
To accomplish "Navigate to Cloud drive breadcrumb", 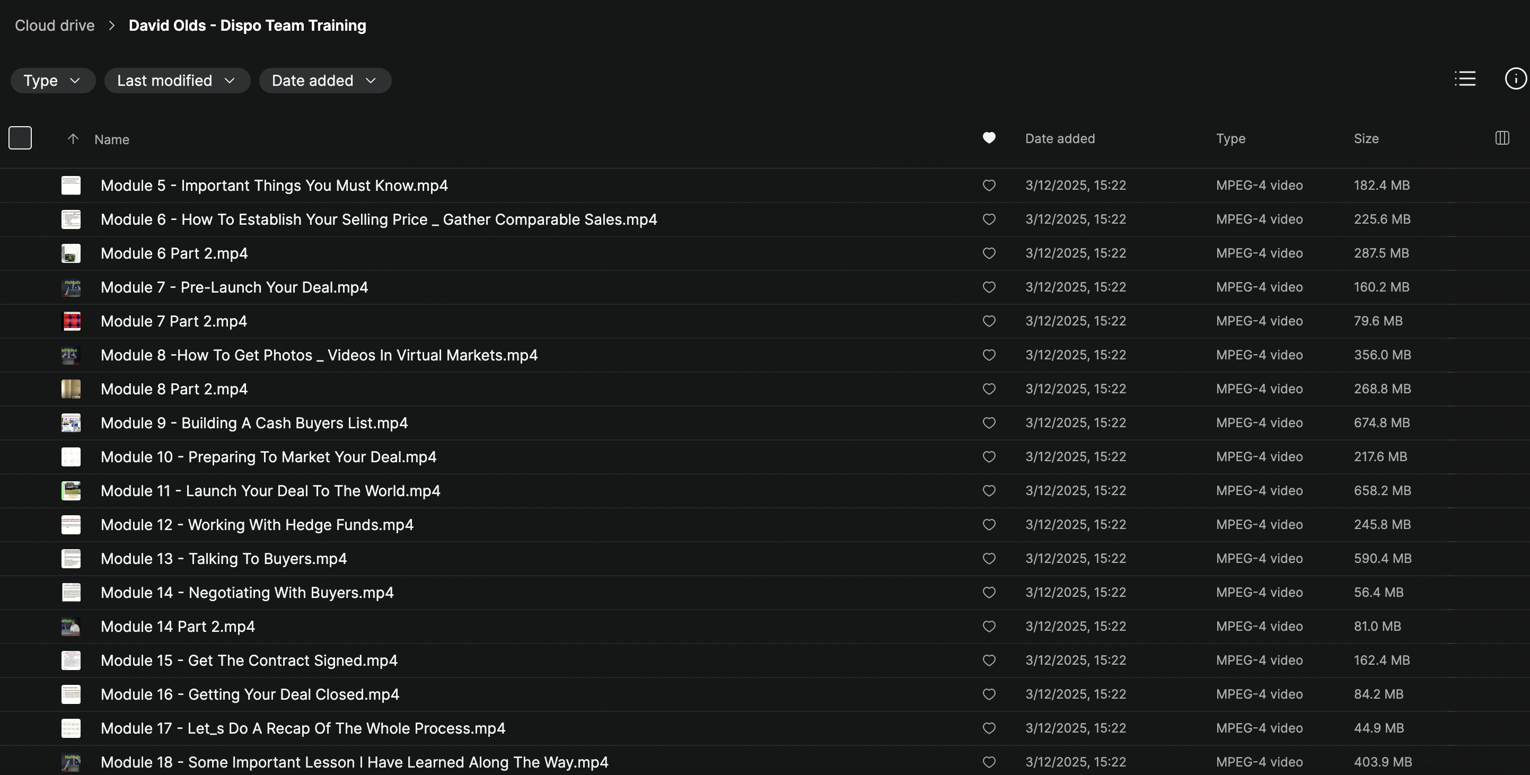I will tap(55, 25).
